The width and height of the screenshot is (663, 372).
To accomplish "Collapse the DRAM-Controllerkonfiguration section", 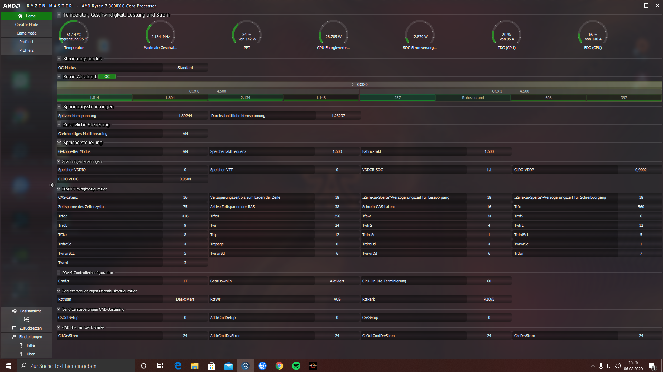I will (59, 273).
